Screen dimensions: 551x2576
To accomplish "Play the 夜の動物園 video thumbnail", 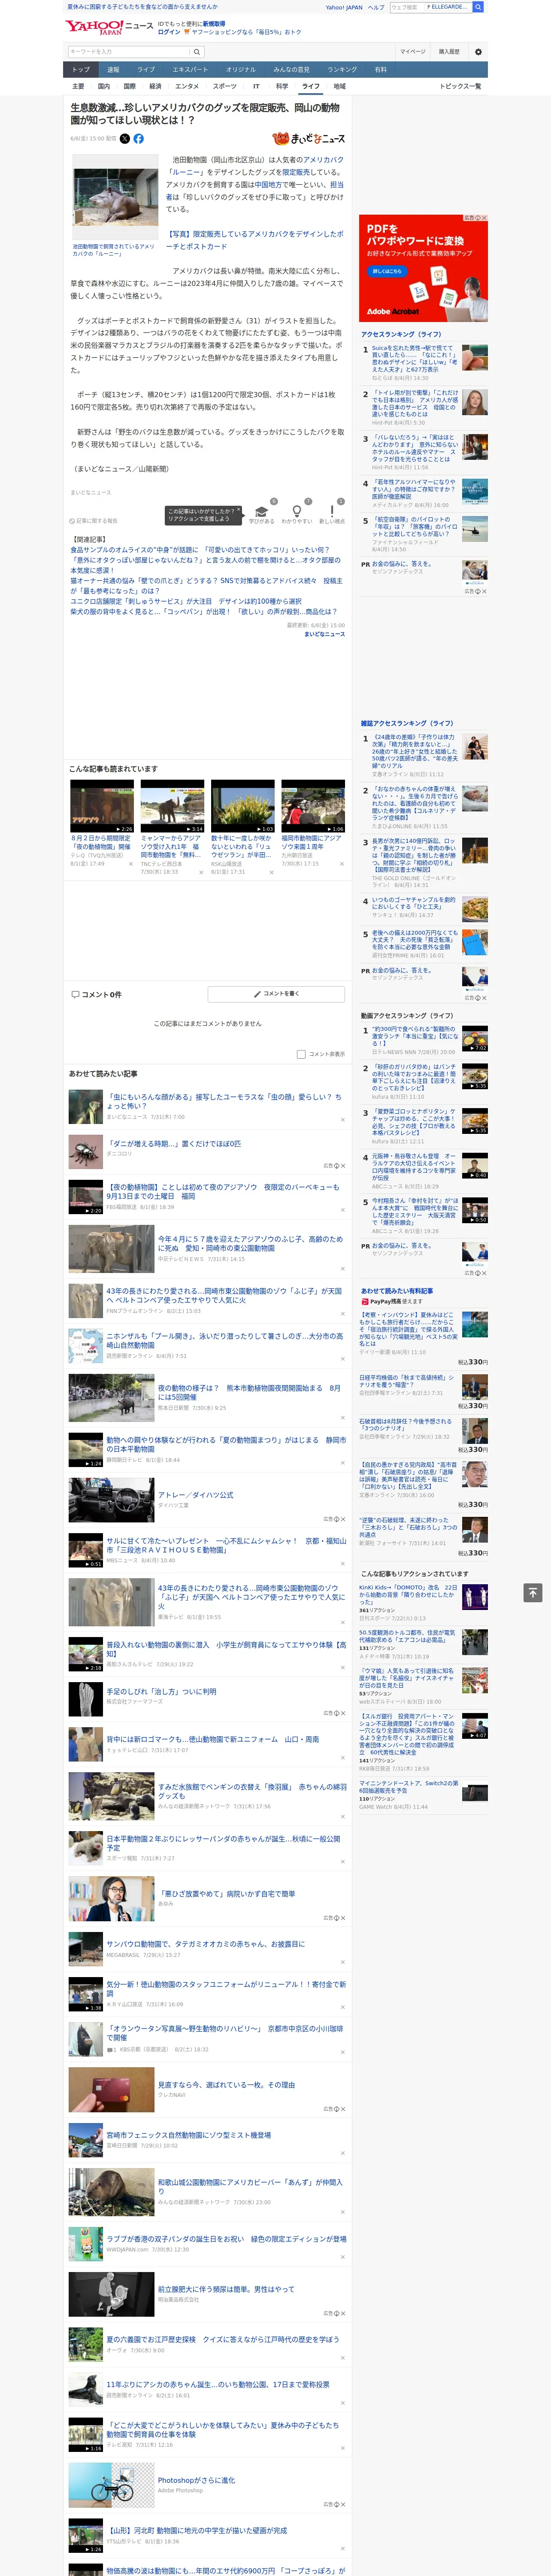I will [x=102, y=806].
